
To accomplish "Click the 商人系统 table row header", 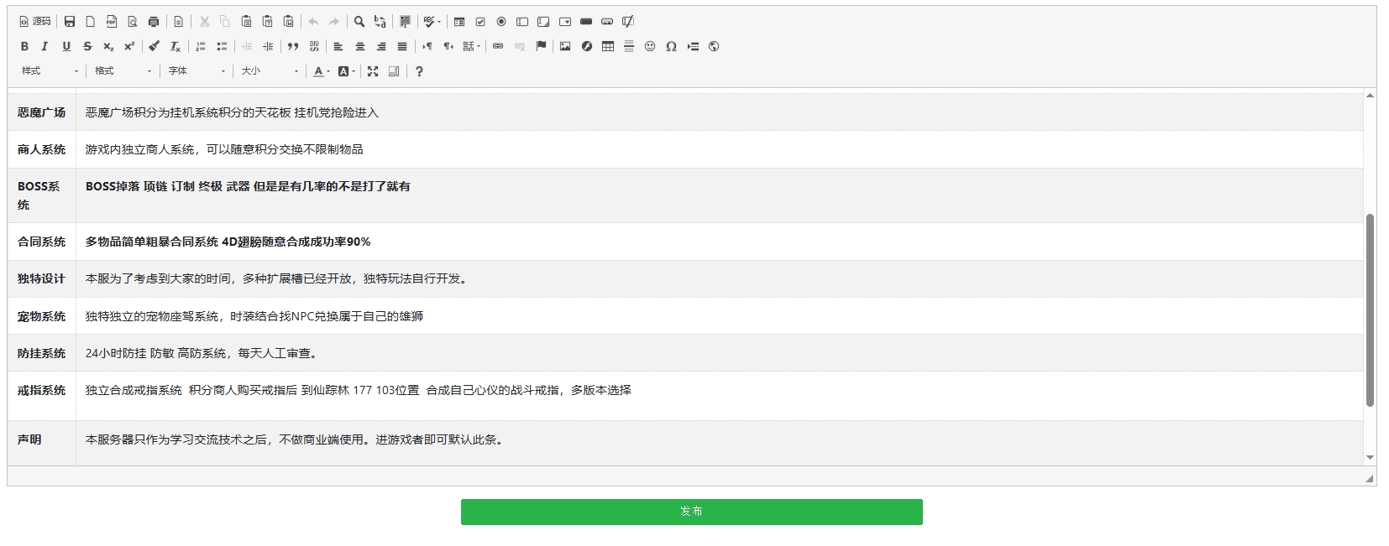I will point(41,149).
